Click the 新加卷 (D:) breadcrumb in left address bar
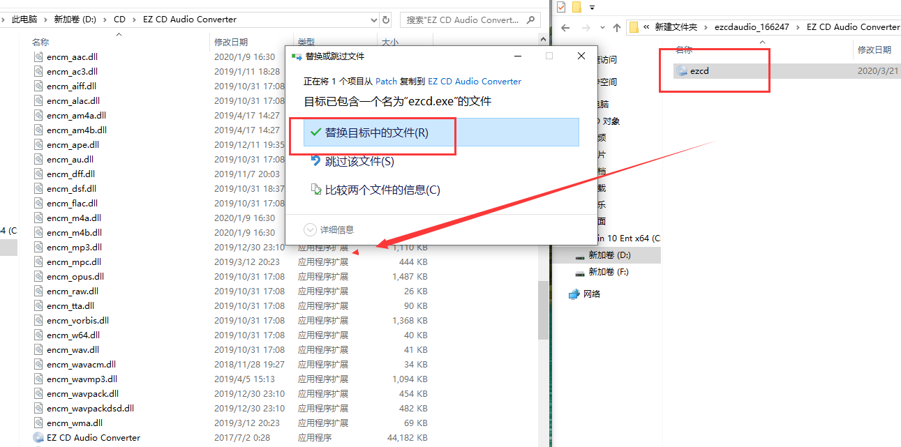901x447 pixels. click(x=75, y=20)
